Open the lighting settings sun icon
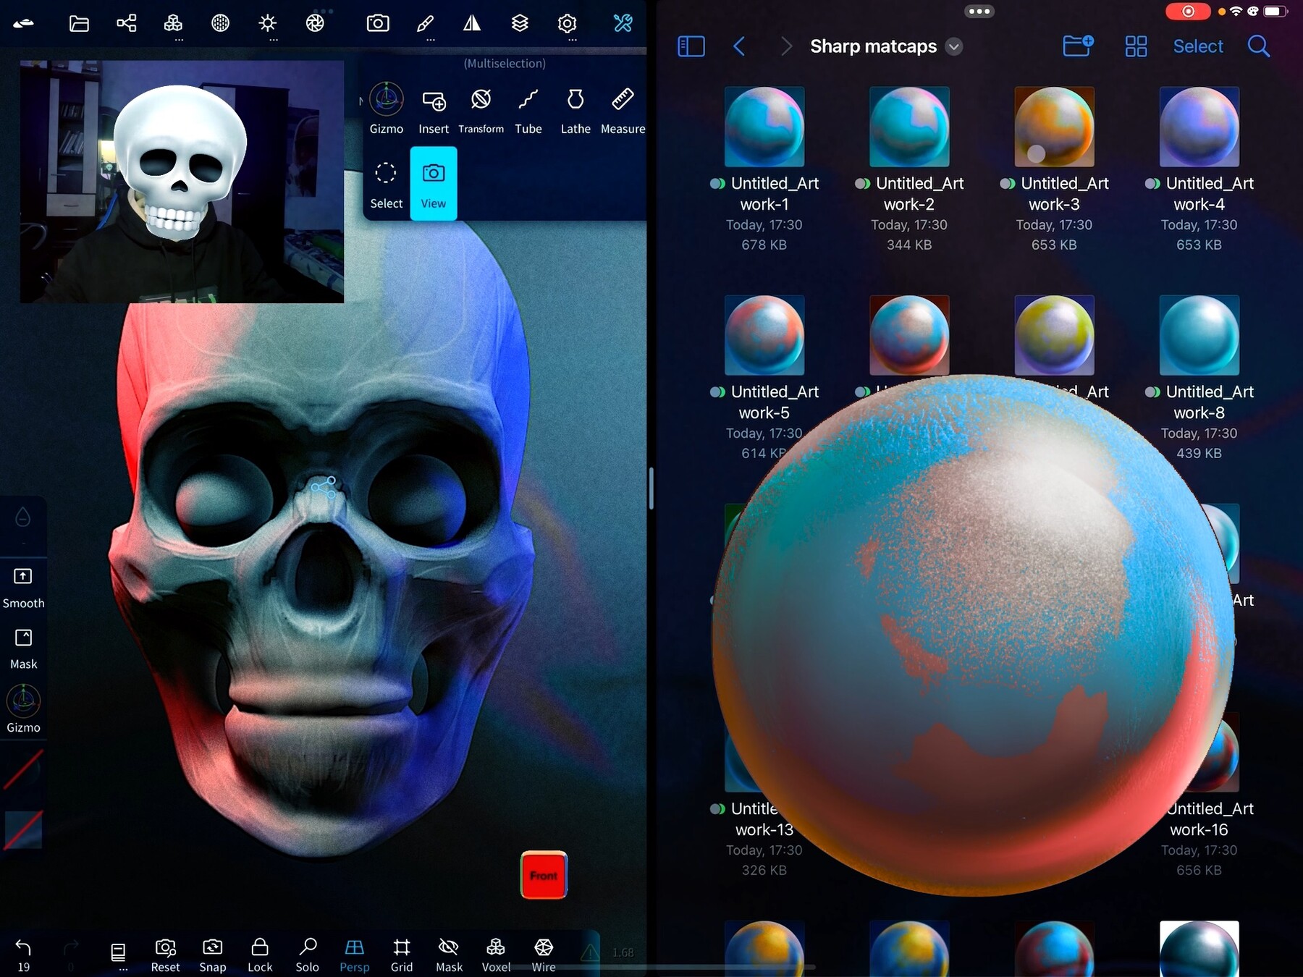 (268, 24)
